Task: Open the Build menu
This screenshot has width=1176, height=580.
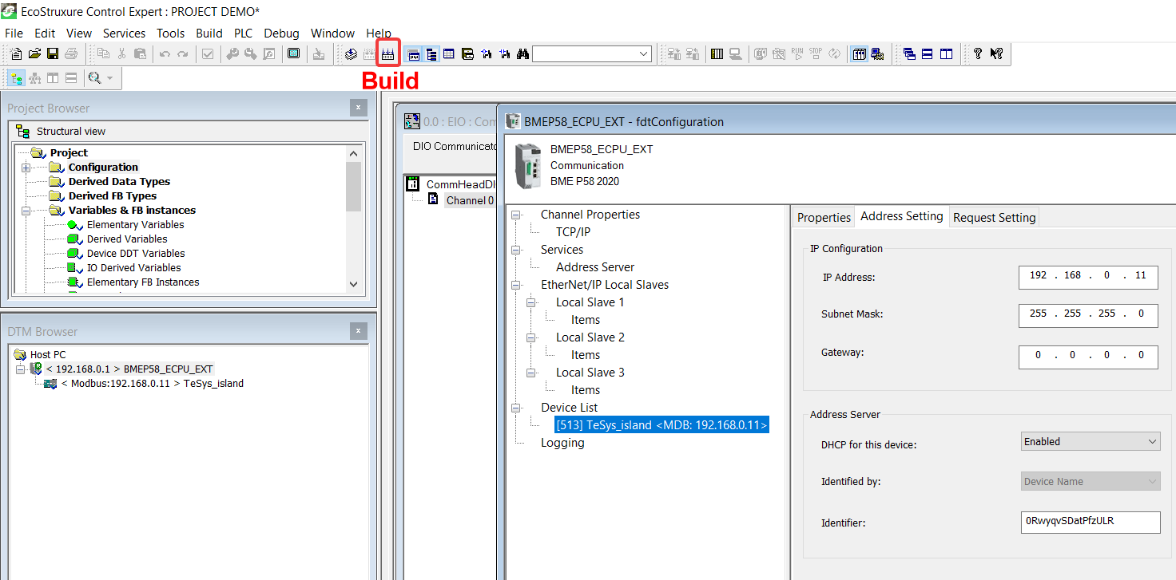Action: pyautogui.click(x=209, y=34)
